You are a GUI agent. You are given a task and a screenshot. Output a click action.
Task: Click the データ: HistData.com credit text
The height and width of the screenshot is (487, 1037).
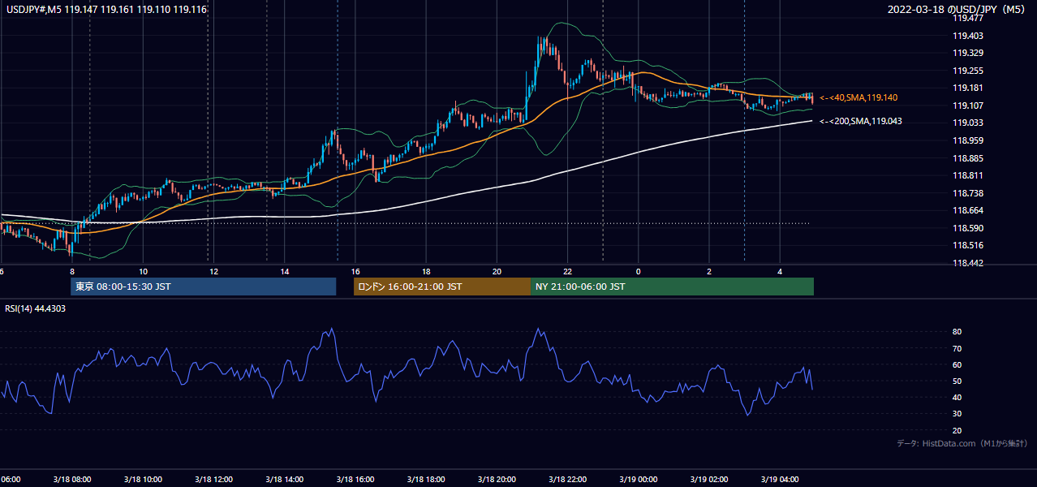tap(962, 443)
